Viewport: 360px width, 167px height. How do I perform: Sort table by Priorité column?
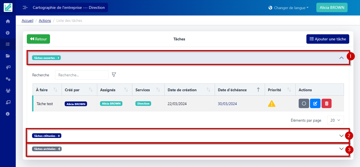click(289, 90)
